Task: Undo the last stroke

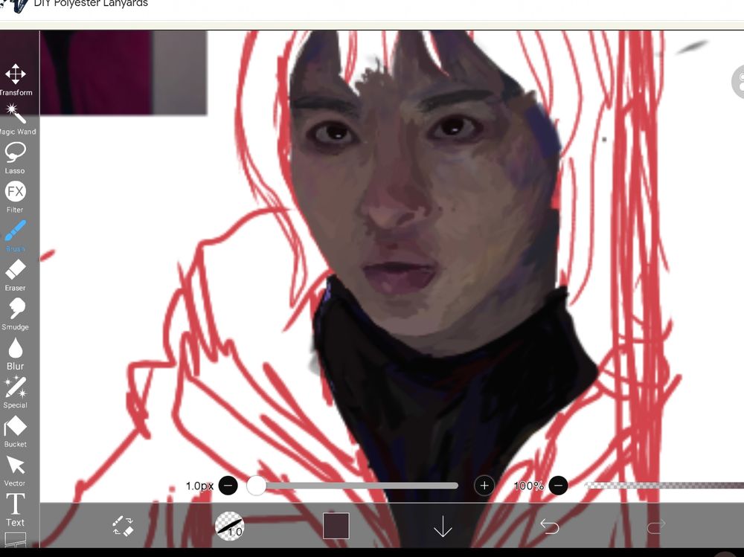Action: 550,526
